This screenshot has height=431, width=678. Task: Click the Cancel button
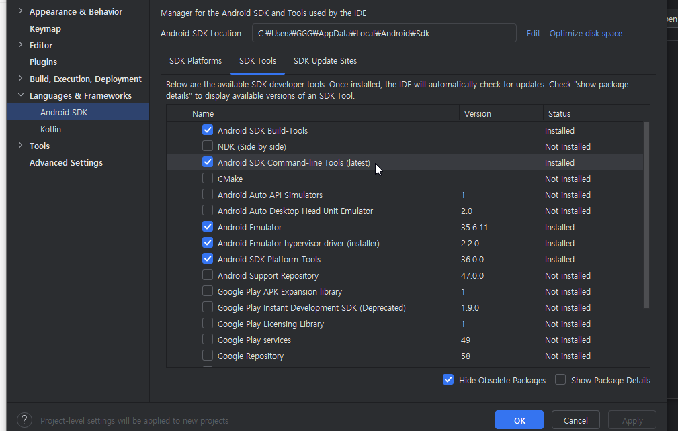tap(575, 420)
